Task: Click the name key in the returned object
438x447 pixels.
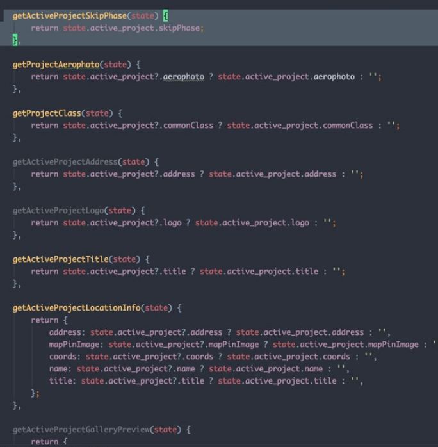Action: point(58,369)
